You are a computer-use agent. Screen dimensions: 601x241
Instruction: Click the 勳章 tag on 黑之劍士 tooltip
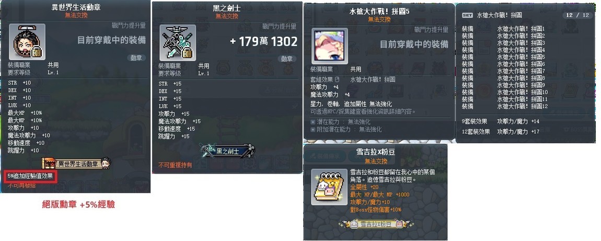click(287, 59)
